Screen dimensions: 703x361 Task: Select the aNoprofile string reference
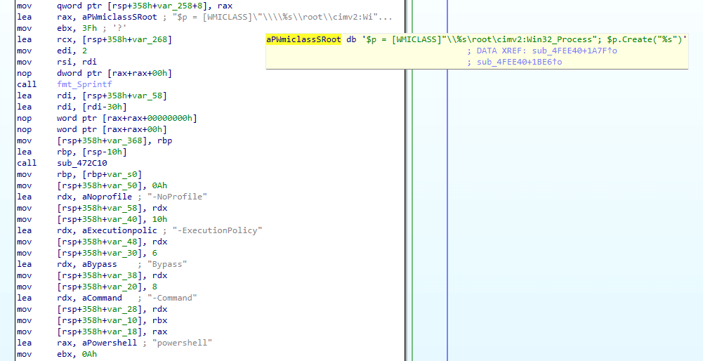tap(107, 197)
